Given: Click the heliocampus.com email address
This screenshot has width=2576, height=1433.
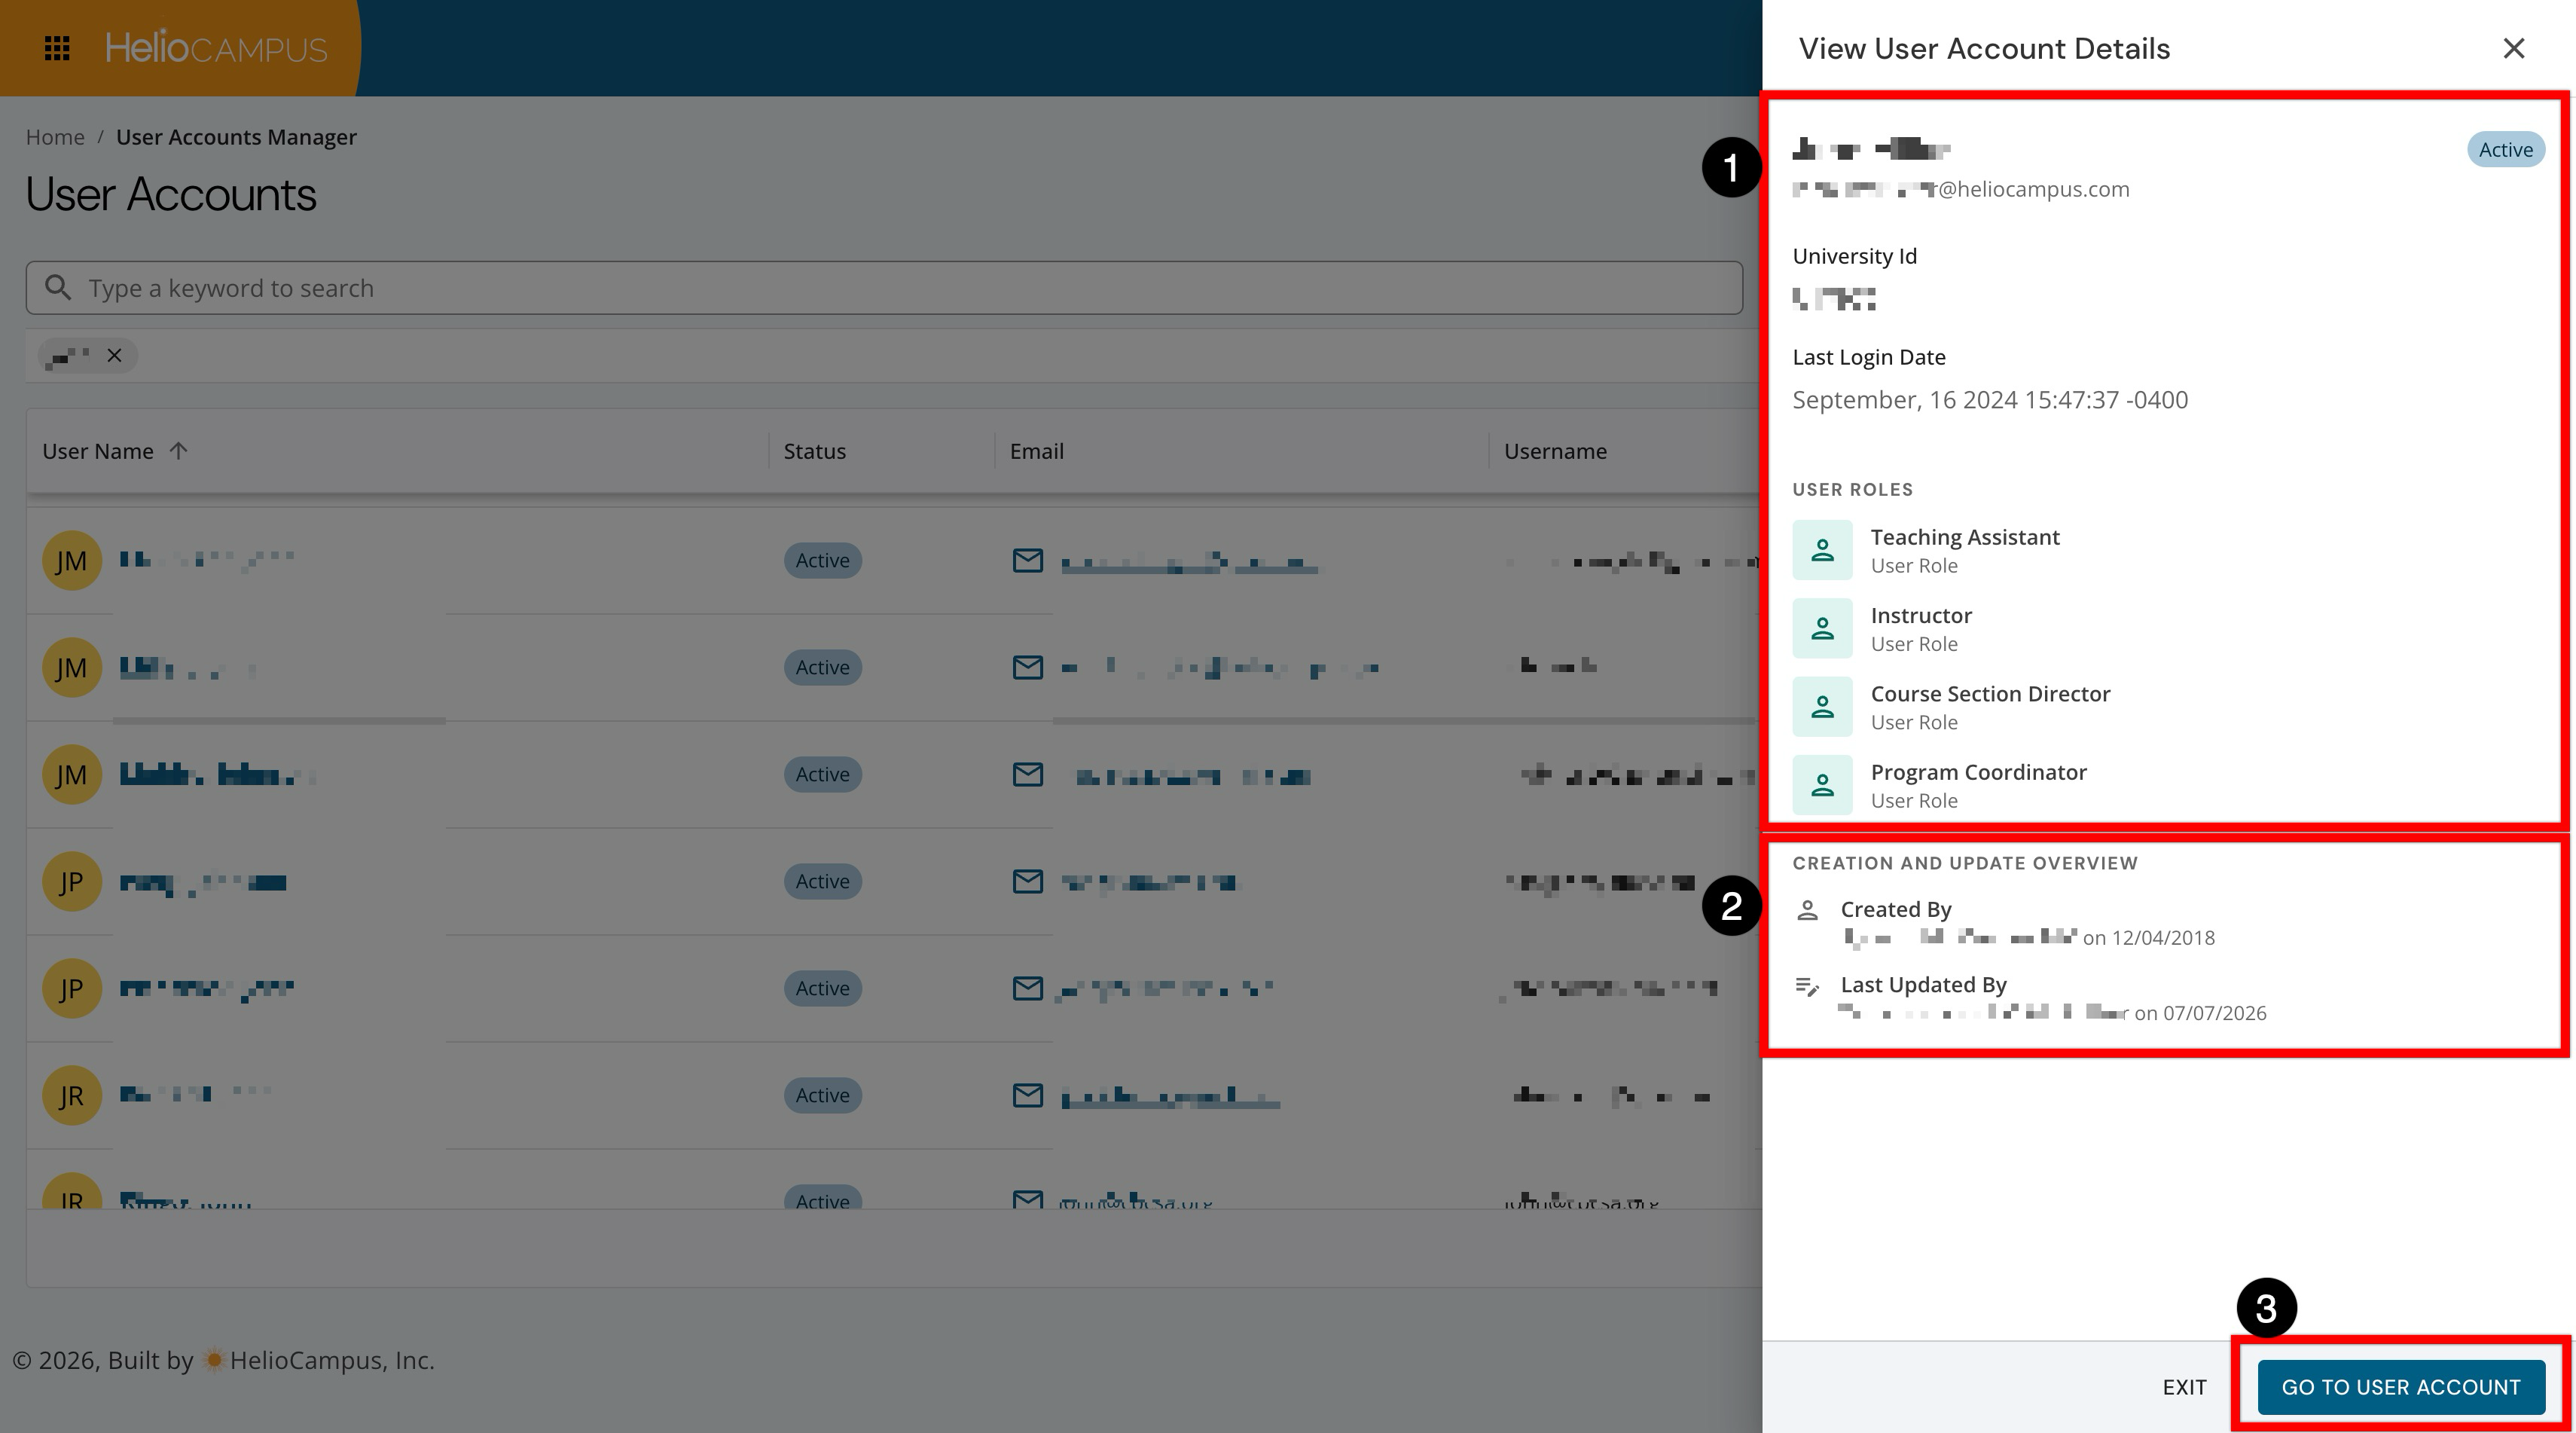Looking at the screenshot, I should (1961, 189).
